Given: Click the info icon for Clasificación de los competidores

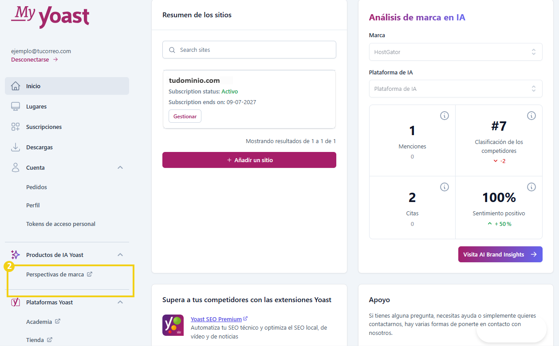Looking at the screenshot, I should pos(531,116).
